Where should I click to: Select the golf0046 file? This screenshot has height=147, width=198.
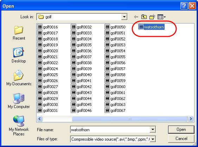[81, 111]
